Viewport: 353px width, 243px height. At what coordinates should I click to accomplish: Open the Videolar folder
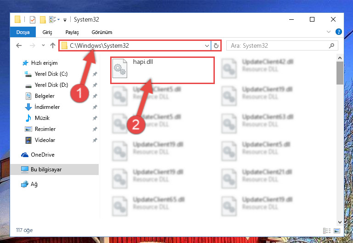coord(45,140)
